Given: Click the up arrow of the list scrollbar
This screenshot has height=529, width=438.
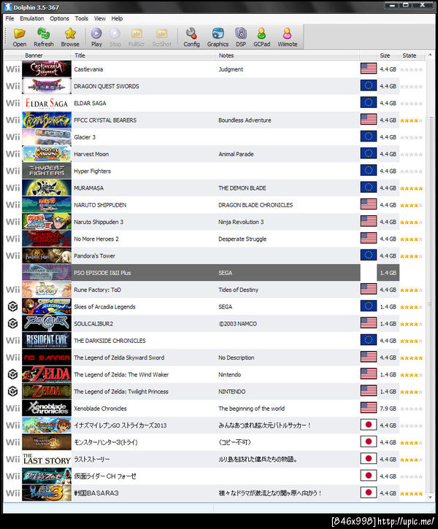Looking at the screenshot, I should point(430,55).
